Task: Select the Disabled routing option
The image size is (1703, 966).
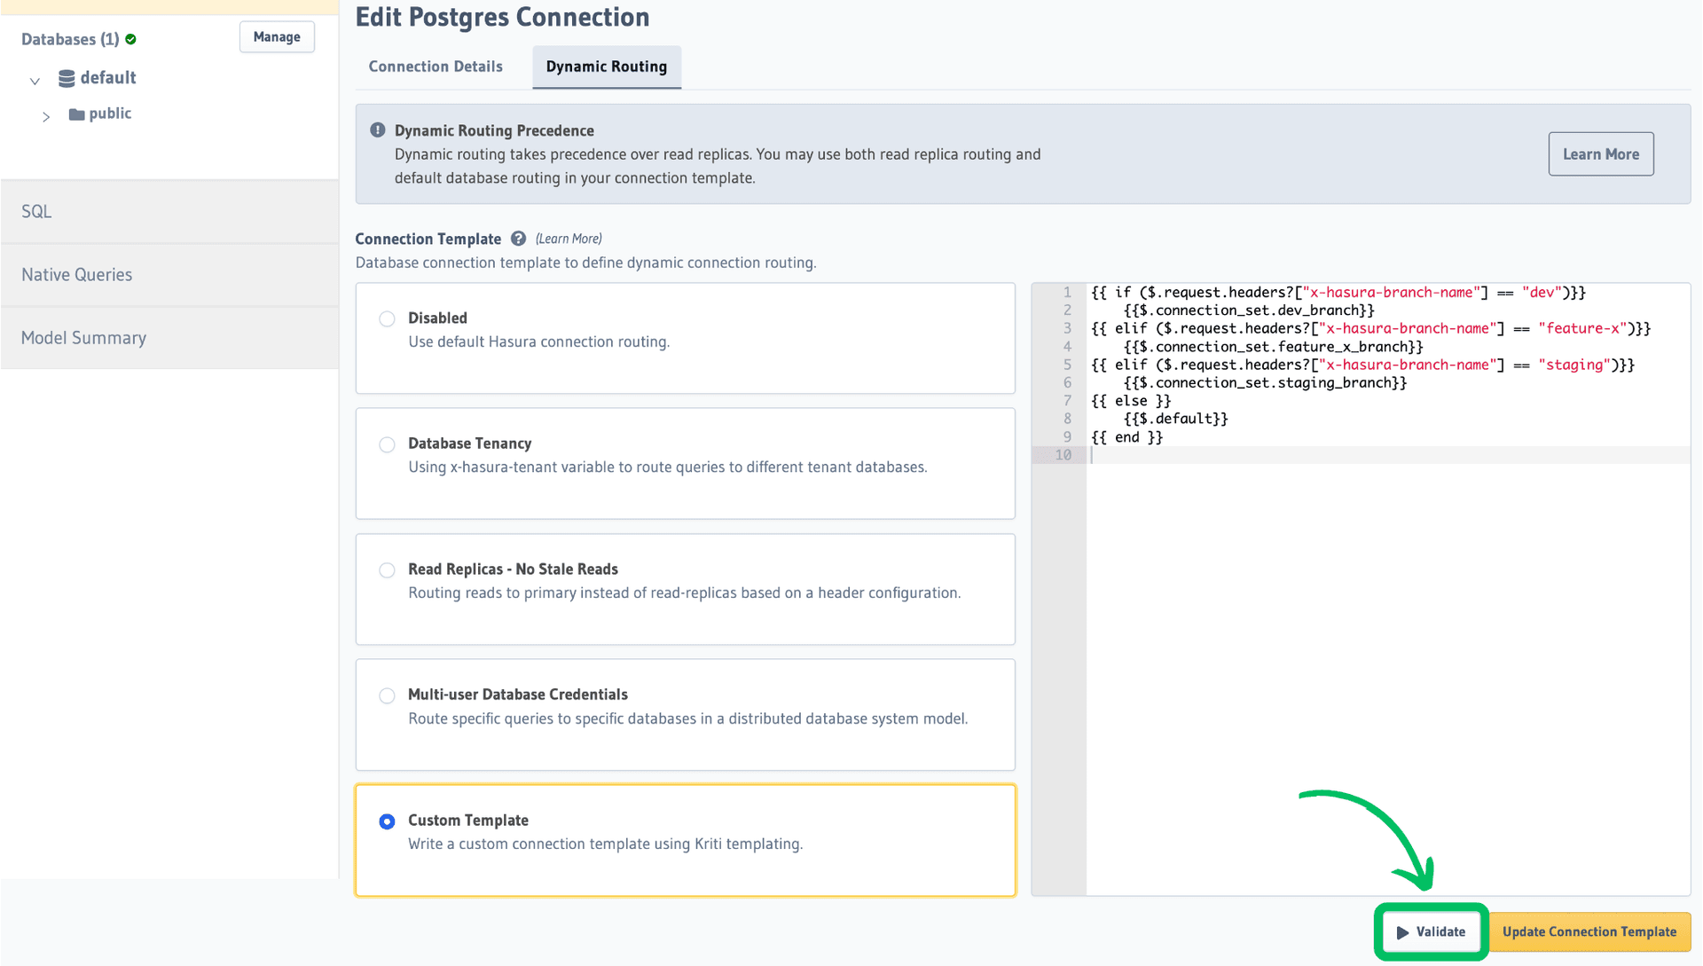Action: click(x=387, y=318)
